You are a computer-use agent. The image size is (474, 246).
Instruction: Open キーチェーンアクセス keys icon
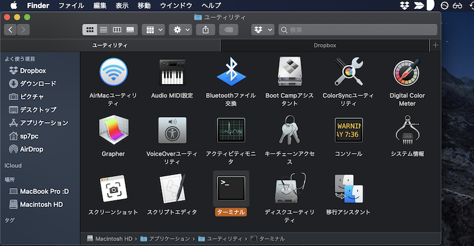[x=290, y=132]
